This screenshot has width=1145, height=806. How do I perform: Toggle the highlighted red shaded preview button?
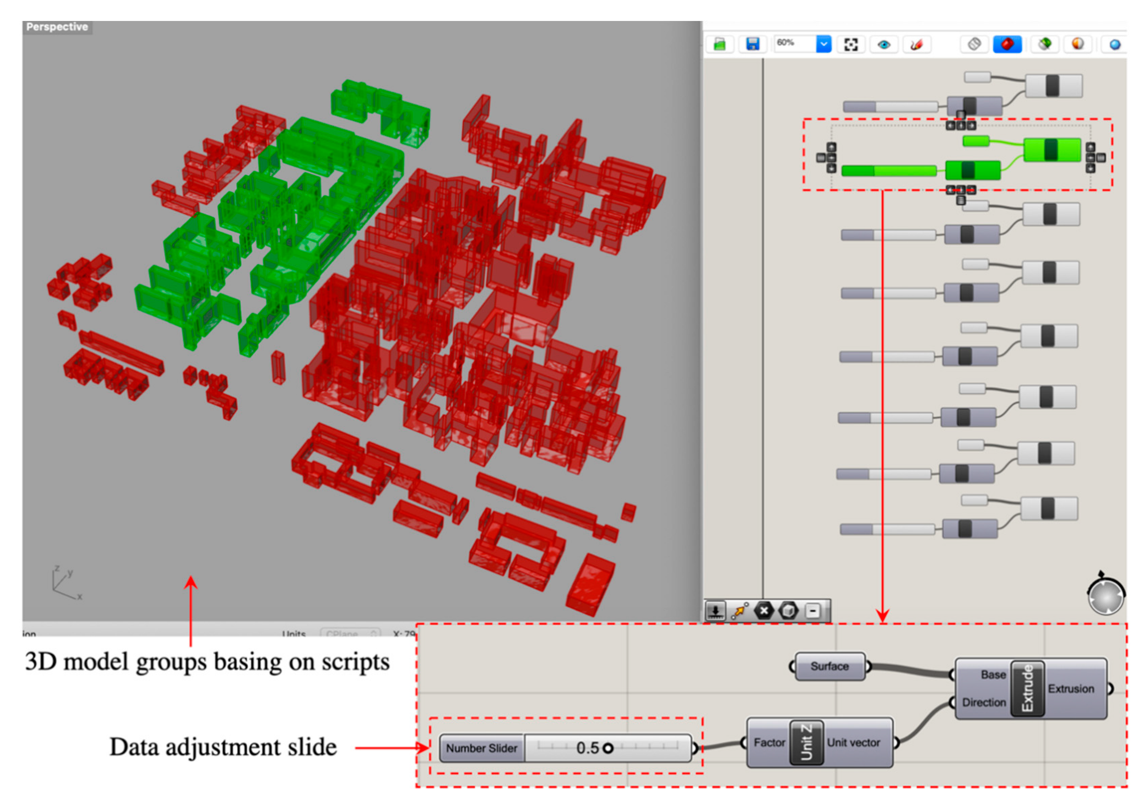[x=1007, y=44]
